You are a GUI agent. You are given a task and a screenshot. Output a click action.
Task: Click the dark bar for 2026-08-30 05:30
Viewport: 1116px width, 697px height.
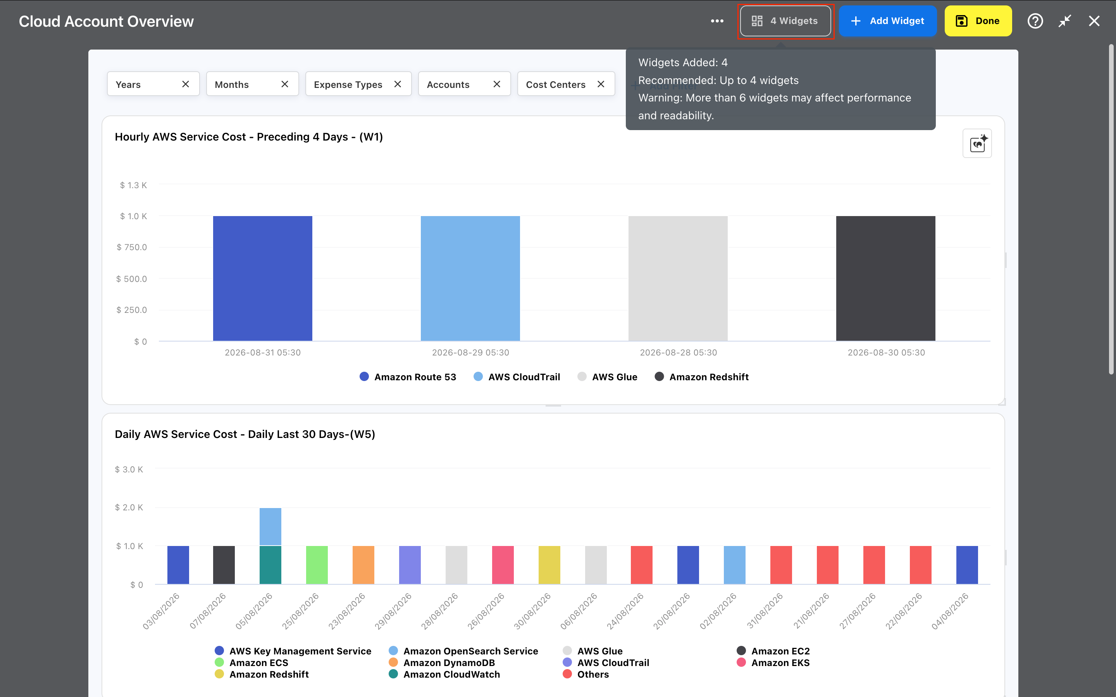tap(885, 278)
